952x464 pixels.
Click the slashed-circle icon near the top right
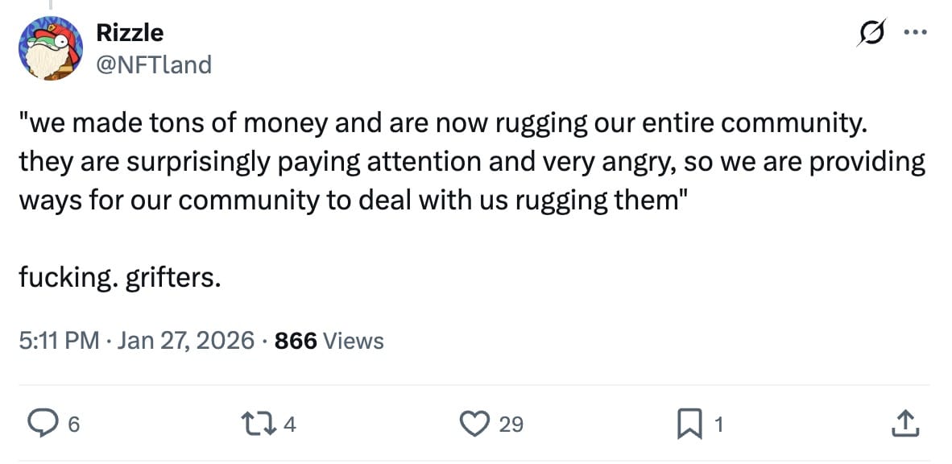pyautogui.click(x=872, y=33)
